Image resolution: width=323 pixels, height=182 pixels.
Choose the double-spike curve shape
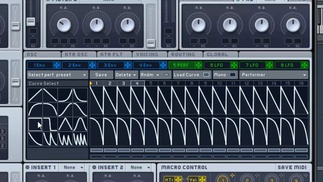pos(50,139)
